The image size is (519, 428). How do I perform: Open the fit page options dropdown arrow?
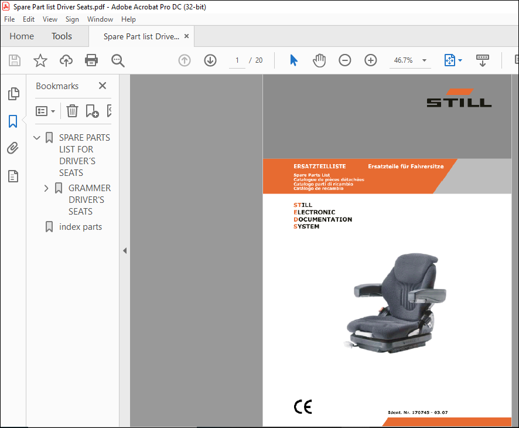460,60
